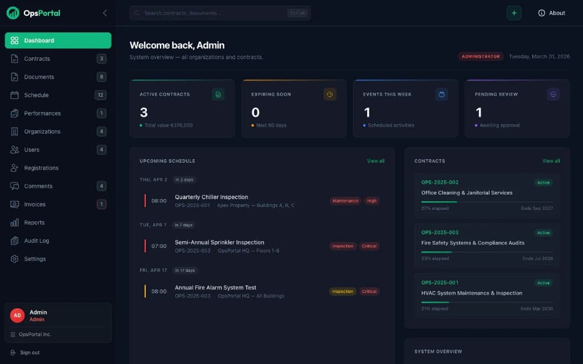Open the Performances section

point(58,113)
